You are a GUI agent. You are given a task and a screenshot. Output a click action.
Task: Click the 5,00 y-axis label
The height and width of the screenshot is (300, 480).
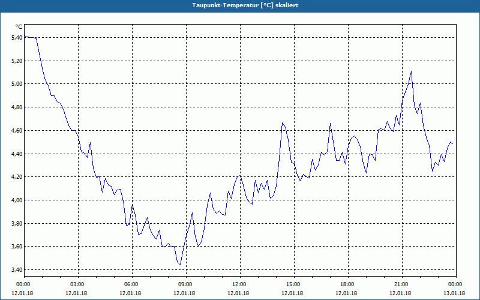[17, 83]
